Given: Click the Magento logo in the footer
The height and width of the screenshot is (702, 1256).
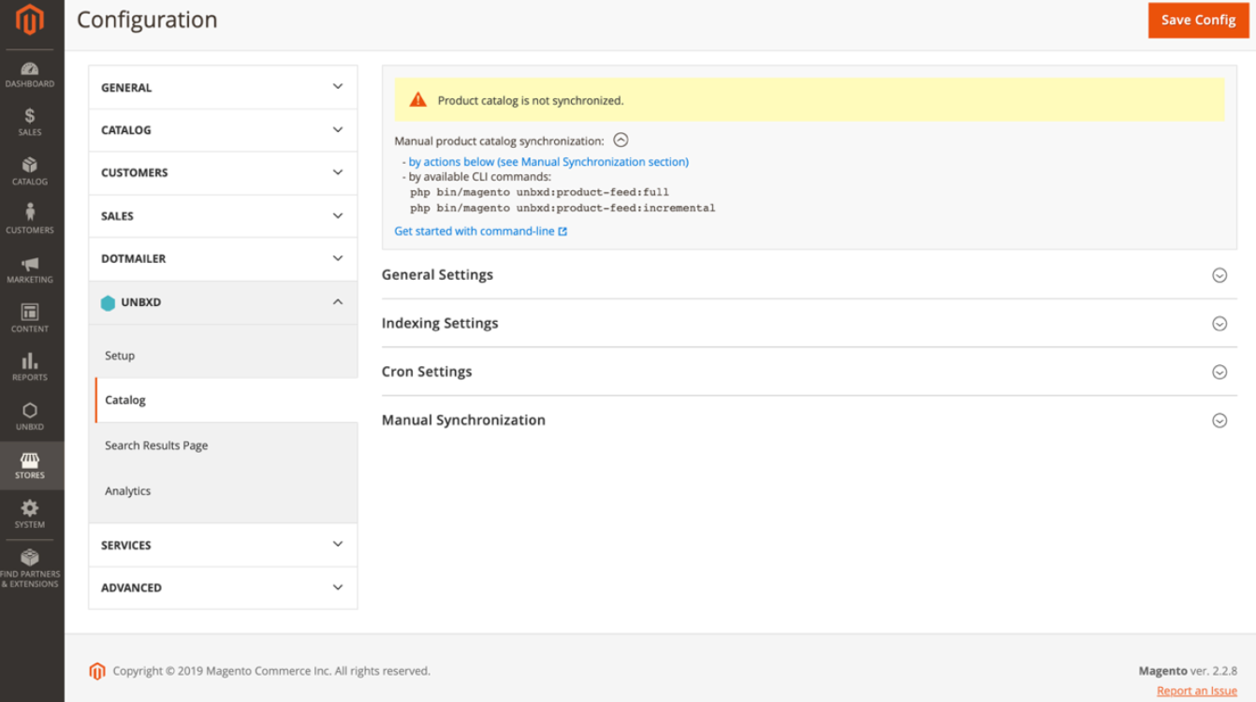Looking at the screenshot, I should tap(97, 671).
